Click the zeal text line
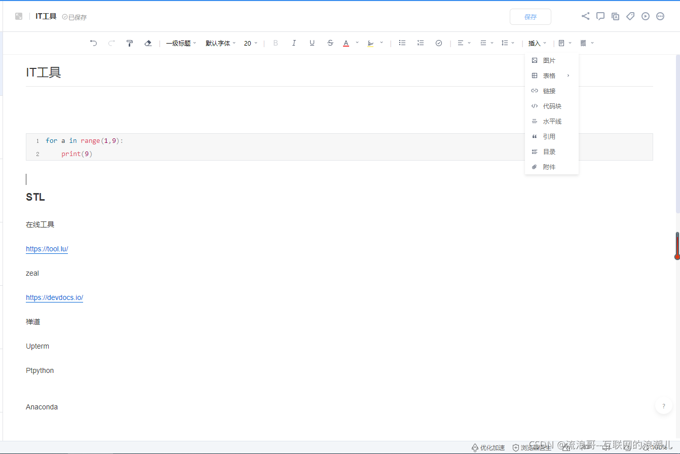Viewport: 680px width, 454px height. [x=32, y=273]
